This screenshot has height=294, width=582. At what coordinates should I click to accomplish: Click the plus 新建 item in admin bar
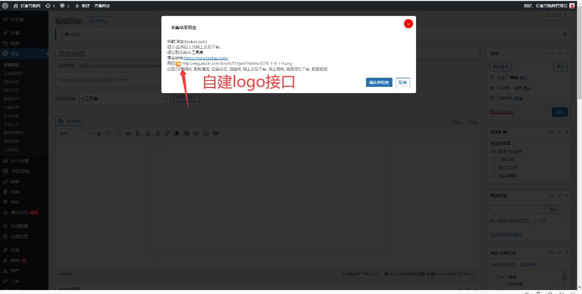[82, 5]
